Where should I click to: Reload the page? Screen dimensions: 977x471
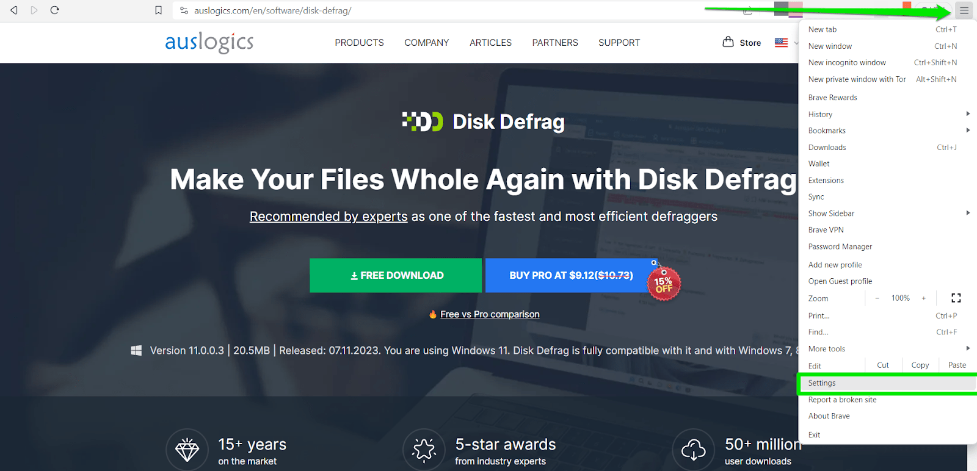point(54,10)
